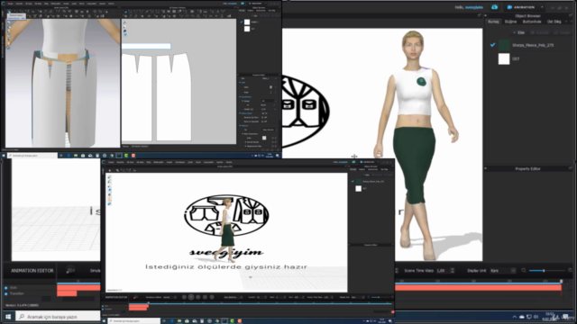Open the cloud icon in center window title bar
The image size is (577, 324).
pos(354,162)
